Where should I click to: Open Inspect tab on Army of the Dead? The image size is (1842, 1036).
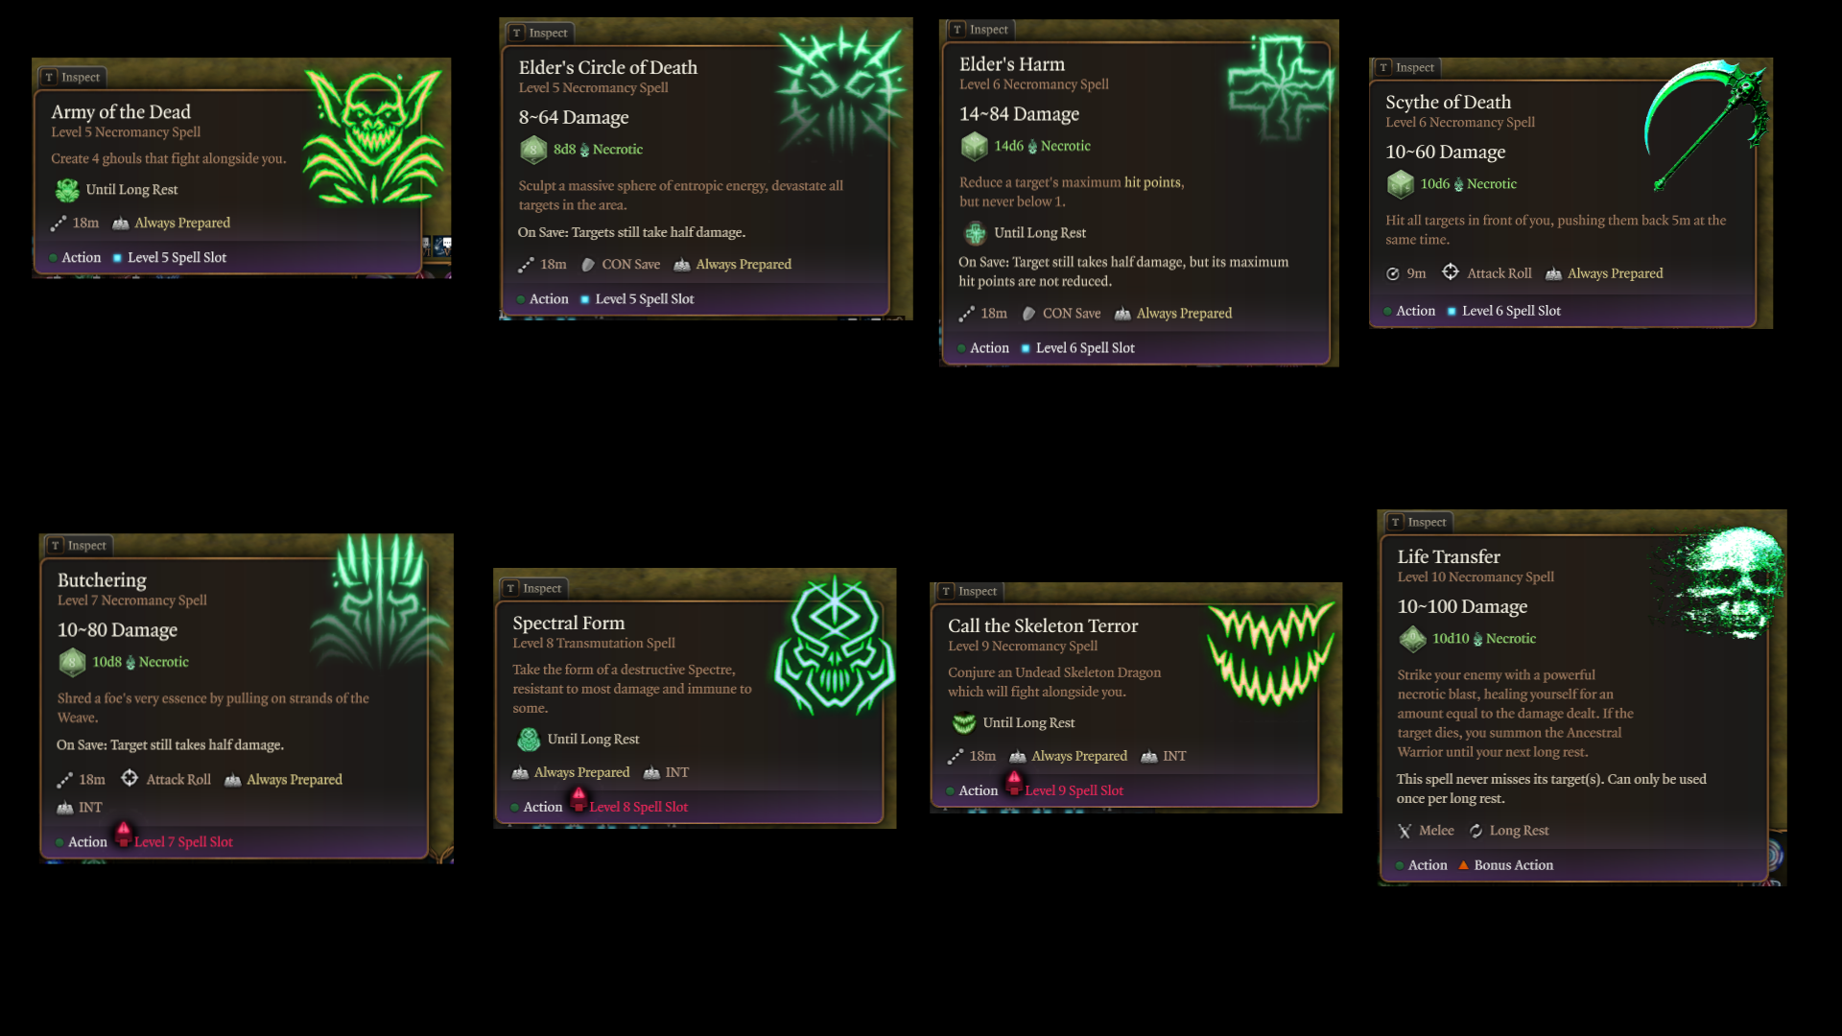click(x=73, y=78)
